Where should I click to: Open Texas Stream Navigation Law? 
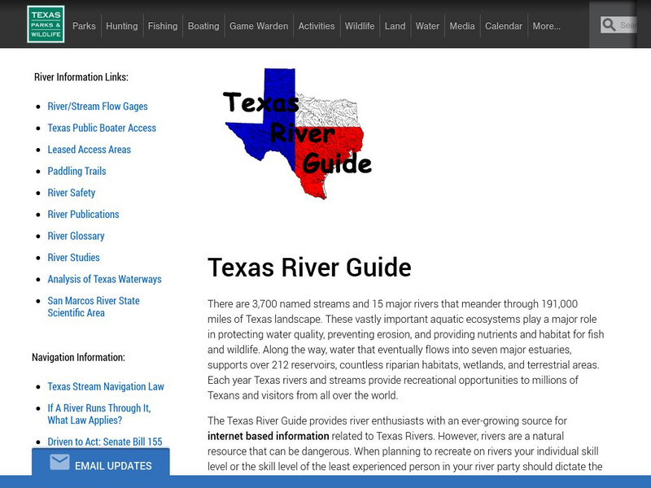(105, 386)
